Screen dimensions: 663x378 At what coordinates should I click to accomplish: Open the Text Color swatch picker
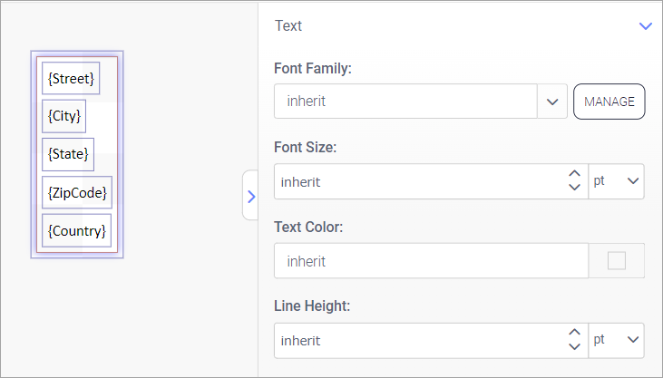(617, 261)
